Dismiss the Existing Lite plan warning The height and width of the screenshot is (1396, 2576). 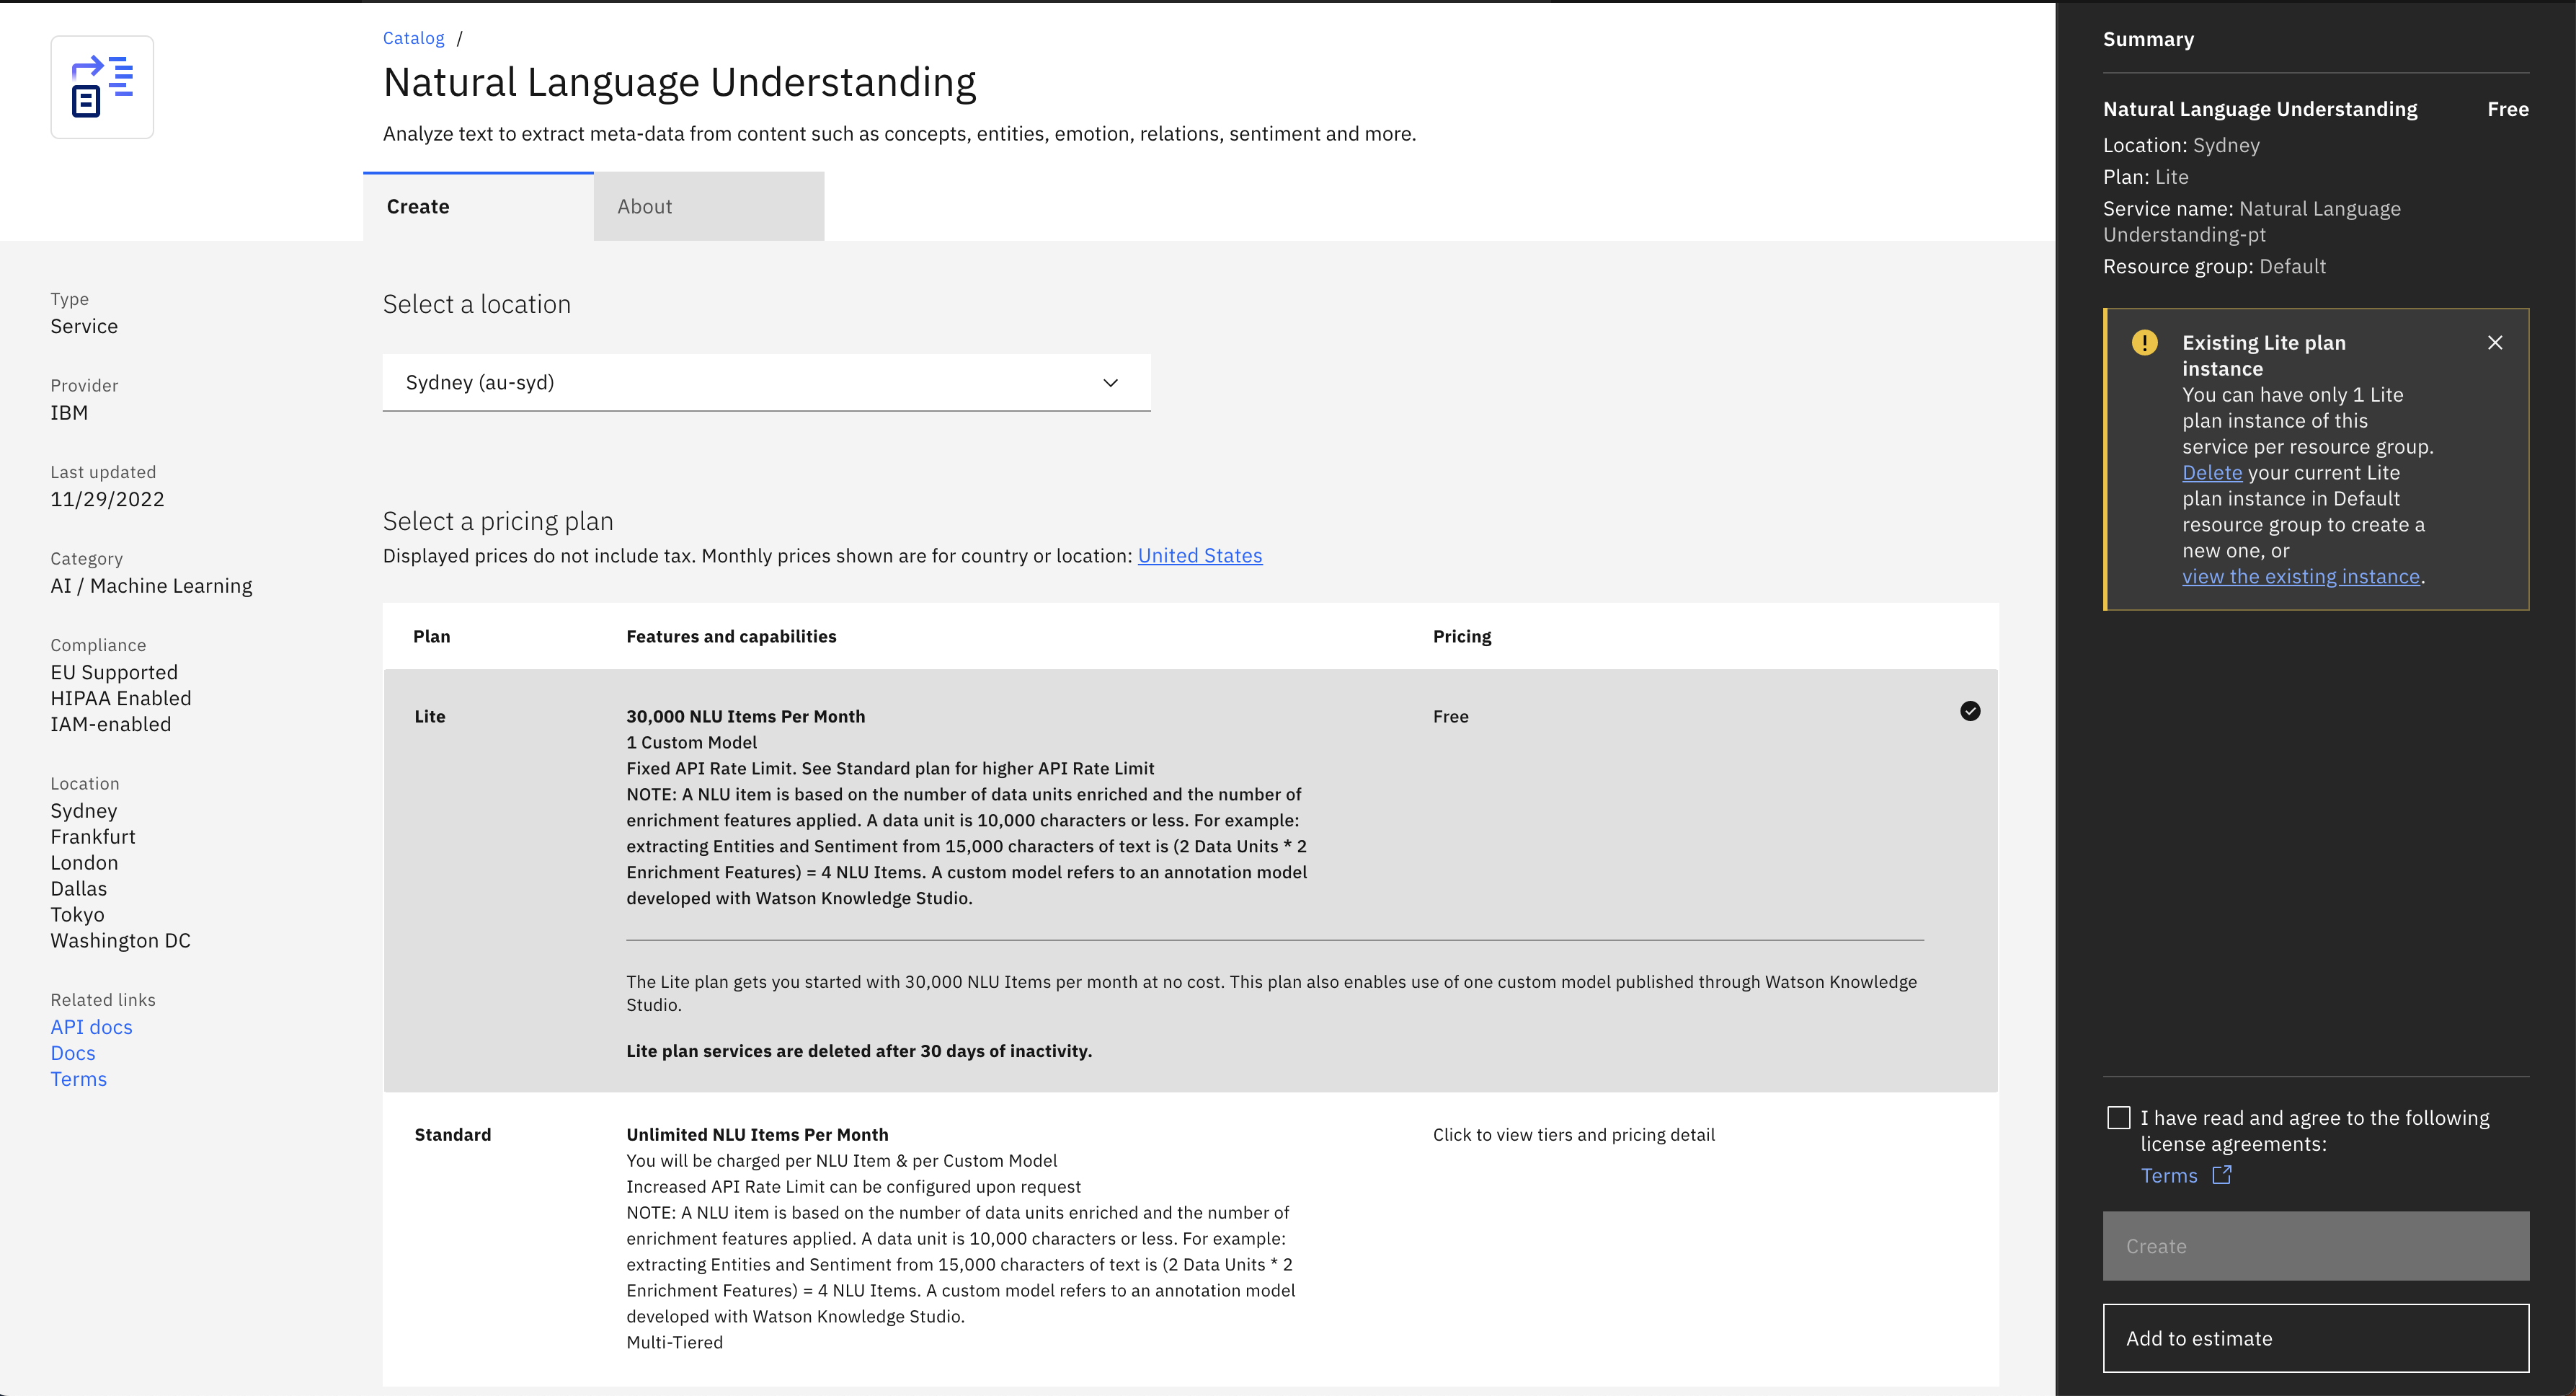[2494, 343]
